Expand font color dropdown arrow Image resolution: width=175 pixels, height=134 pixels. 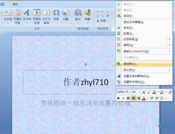[147, 98]
